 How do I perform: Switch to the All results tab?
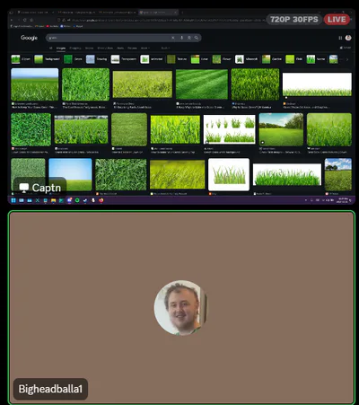(50, 48)
